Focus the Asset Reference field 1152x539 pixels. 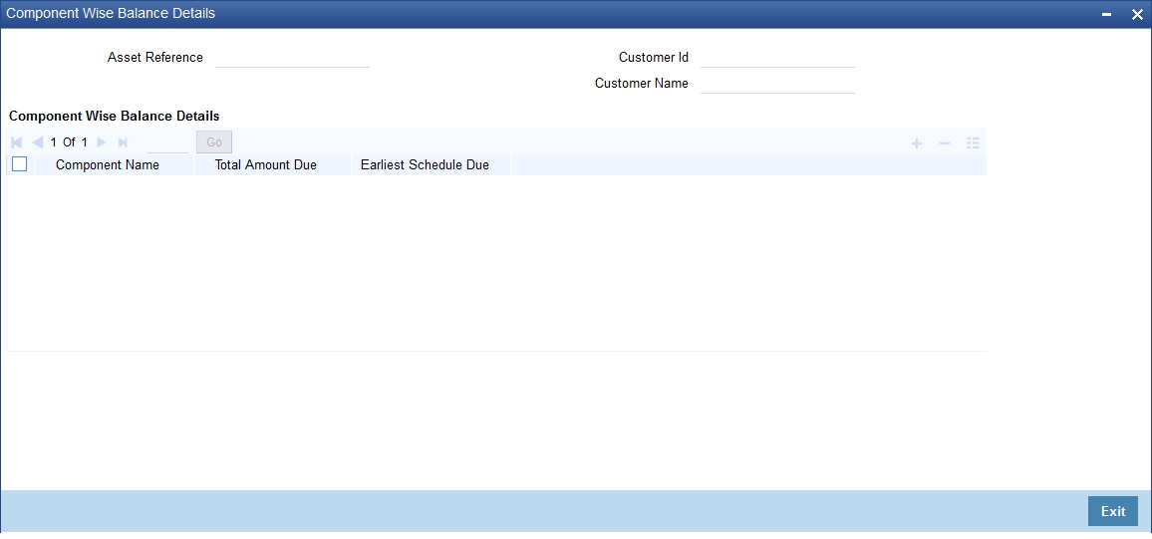(292, 57)
